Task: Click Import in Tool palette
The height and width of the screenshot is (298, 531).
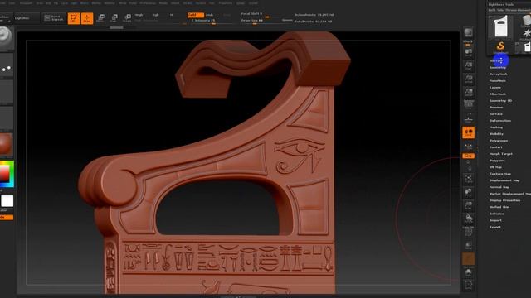Action: click(495, 220)
